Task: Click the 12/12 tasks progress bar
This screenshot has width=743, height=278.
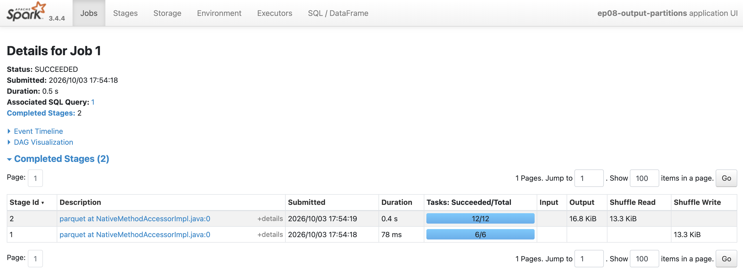Action: tap(480, 219)
